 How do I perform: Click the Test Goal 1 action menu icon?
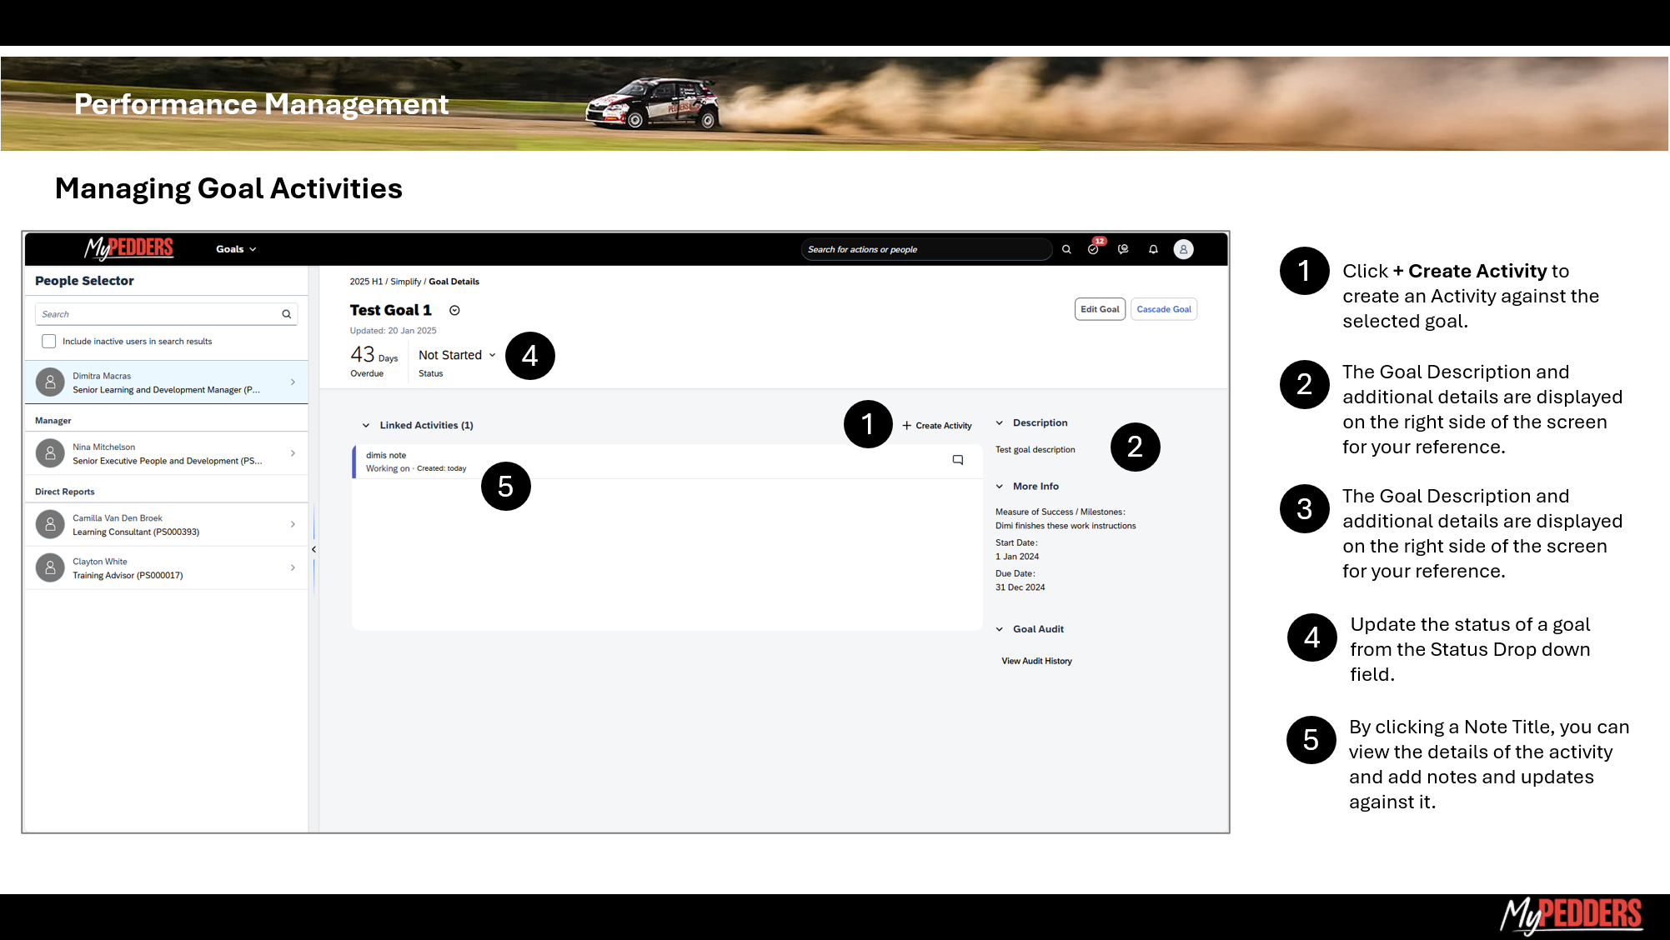(x=454, y=310)
